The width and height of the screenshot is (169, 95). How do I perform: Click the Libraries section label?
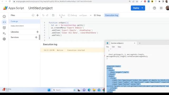point(15,32)
